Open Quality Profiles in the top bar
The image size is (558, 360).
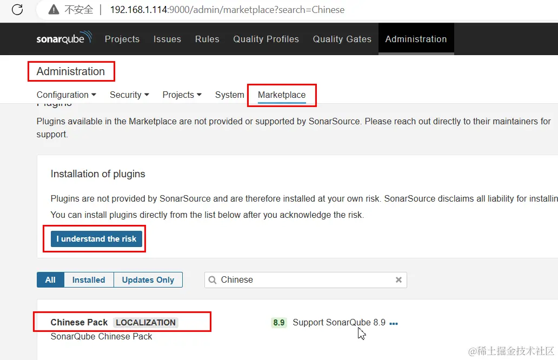[266, 39]
